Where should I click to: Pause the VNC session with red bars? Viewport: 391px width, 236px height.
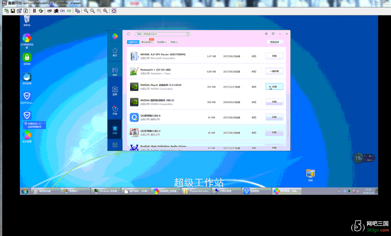pos(34,11)
